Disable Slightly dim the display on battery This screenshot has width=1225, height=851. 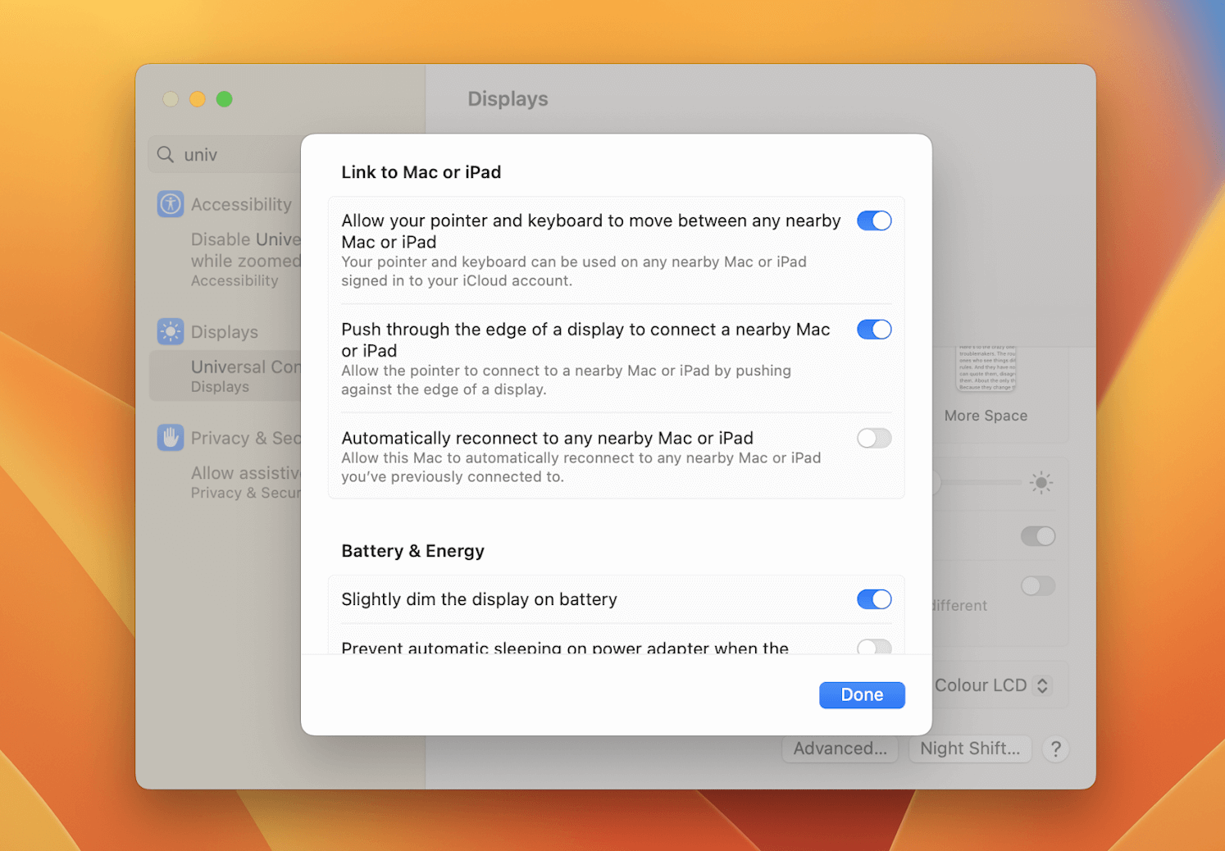pos(874,599)
